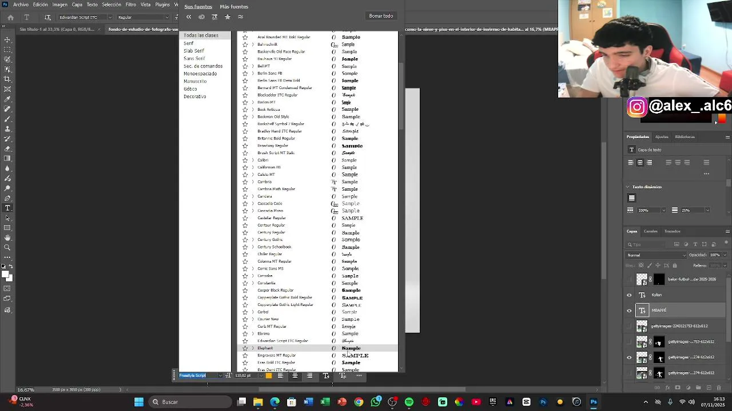Open the Filtro menu

(x=131, y=5)
